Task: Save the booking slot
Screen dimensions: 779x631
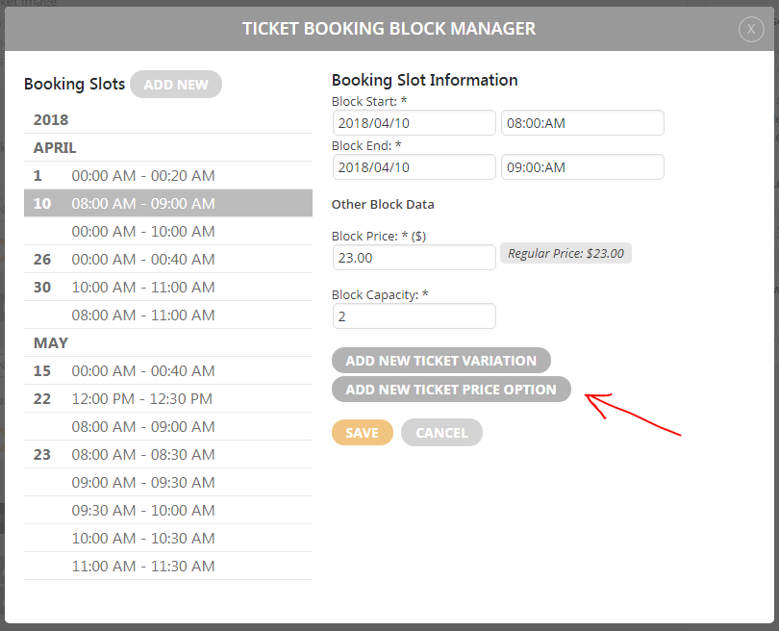Action: (x=363, y=433)
